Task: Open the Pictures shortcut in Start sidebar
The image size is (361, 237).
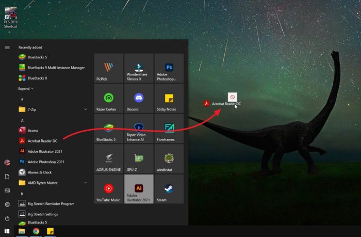Action: (7, 191)
